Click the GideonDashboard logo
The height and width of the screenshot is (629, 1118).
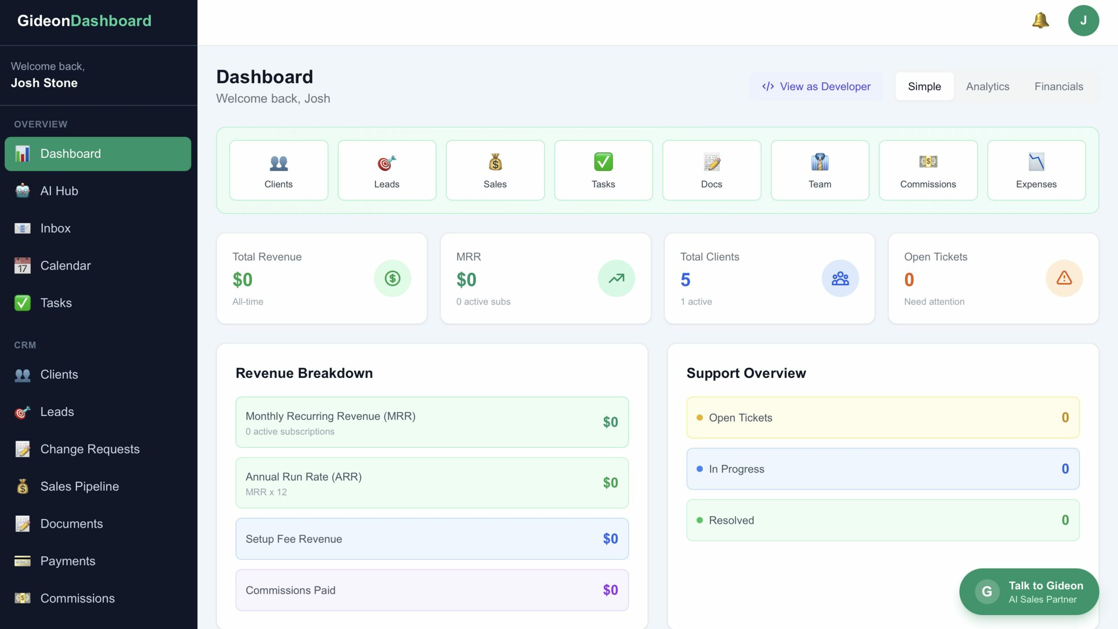(84, 21)
